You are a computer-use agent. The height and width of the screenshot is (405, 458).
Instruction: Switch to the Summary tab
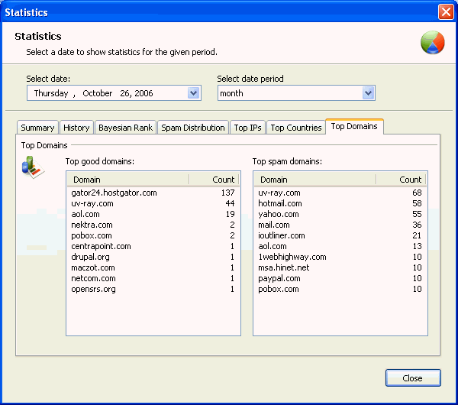point(37,128)
